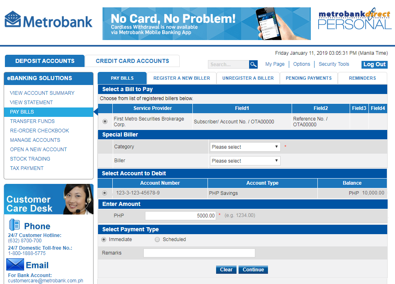This screenshot has width=395, height=284.
Task: Click the hotline number (632) 8700-700
Action: 25,241
